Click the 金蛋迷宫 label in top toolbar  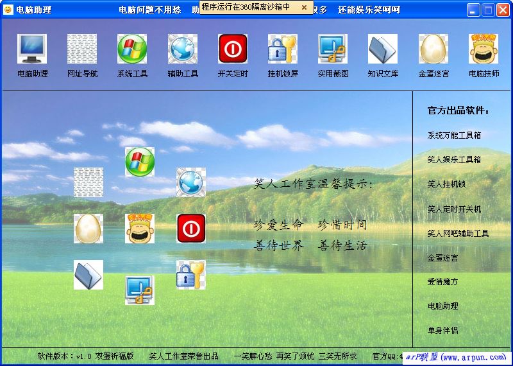click(x=433, y=74)
